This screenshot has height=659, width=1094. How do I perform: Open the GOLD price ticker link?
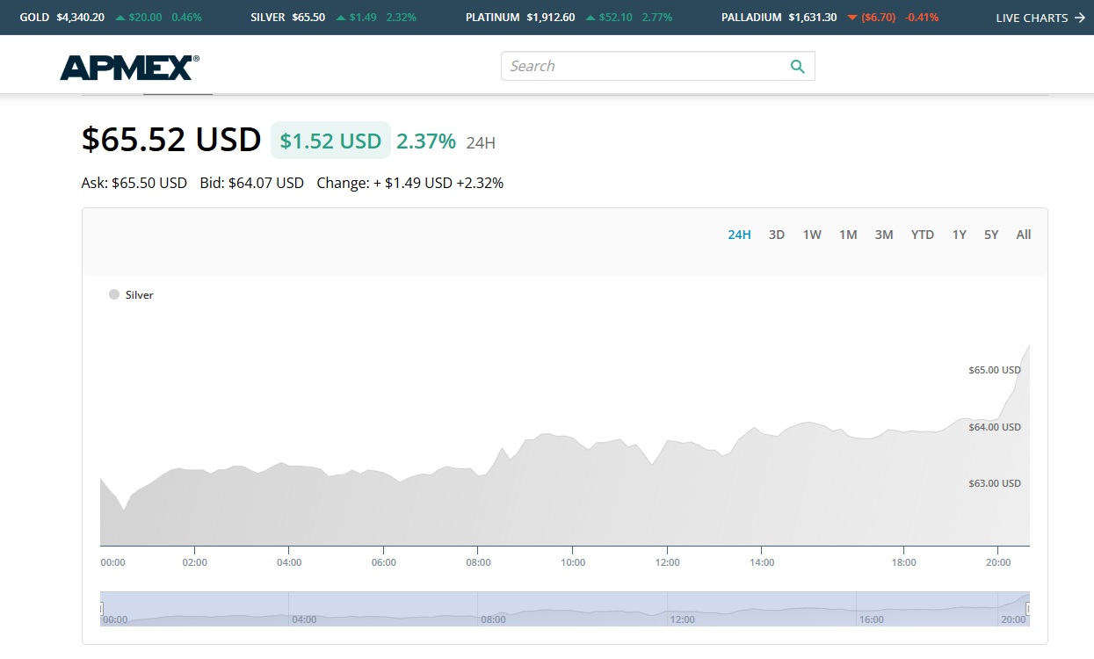[35, 18]
